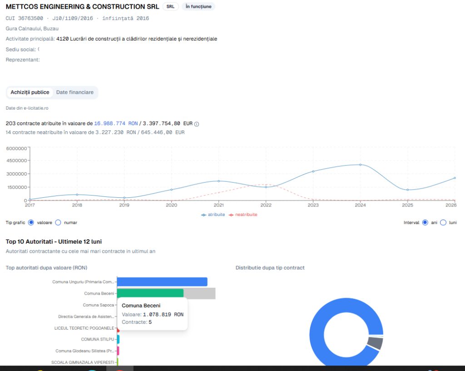Click the cyan COMUNA STILPU bar
The height and width of the screenshot is (371, 465).
point(119,339)
